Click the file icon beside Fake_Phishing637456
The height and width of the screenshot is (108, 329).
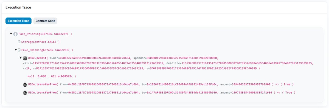coord(19,50)
